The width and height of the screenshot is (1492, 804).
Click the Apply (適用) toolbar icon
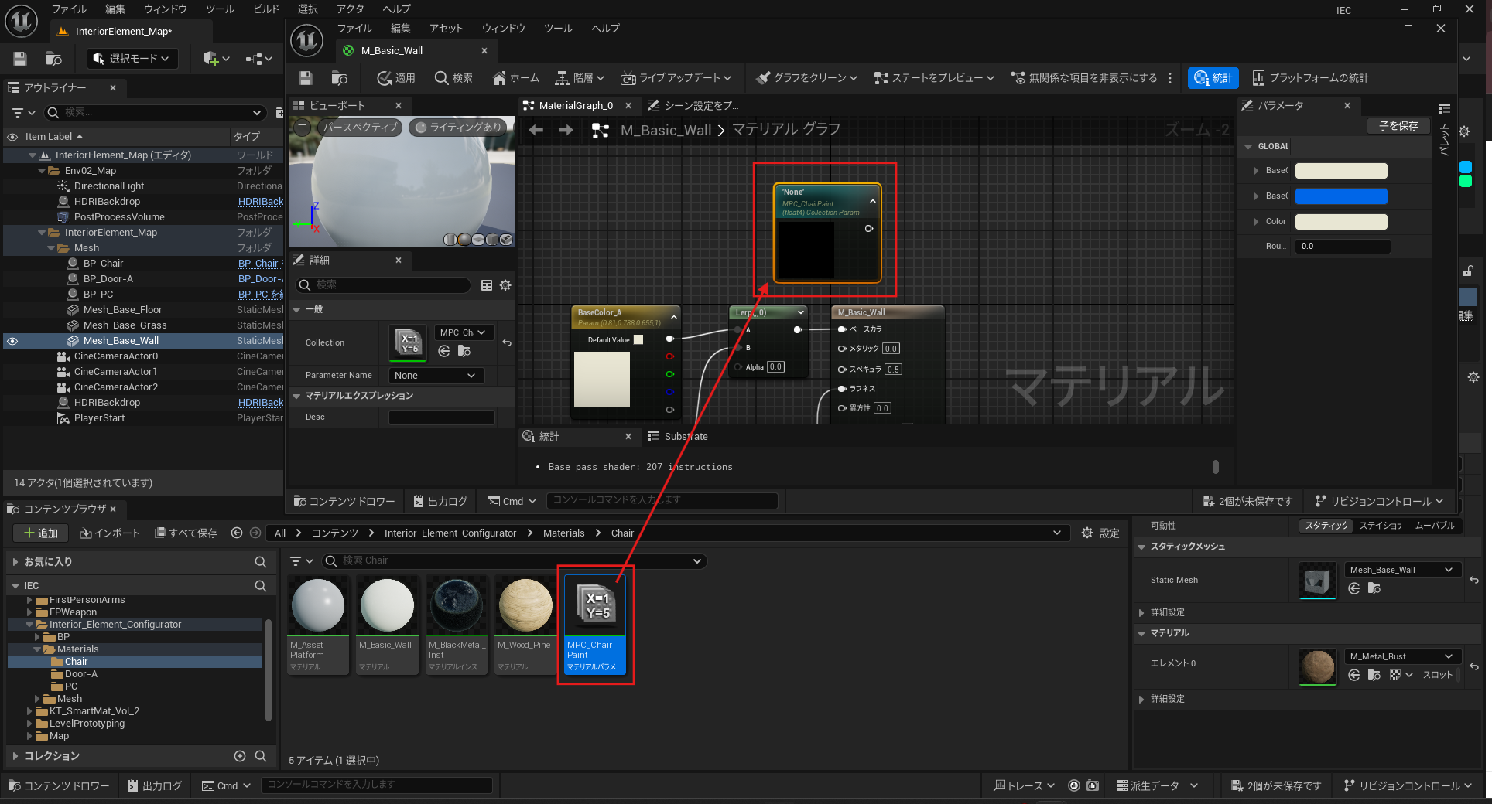(395, 78)
